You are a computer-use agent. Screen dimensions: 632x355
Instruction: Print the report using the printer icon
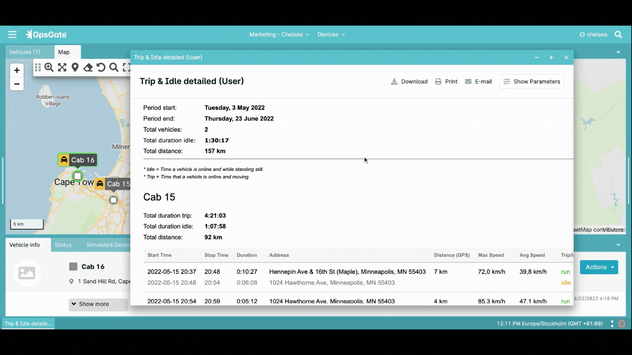446,82
